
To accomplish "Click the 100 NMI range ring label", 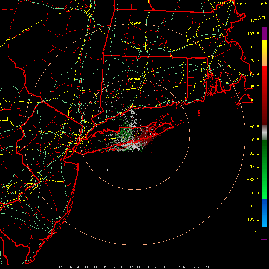I will (134, 24).
